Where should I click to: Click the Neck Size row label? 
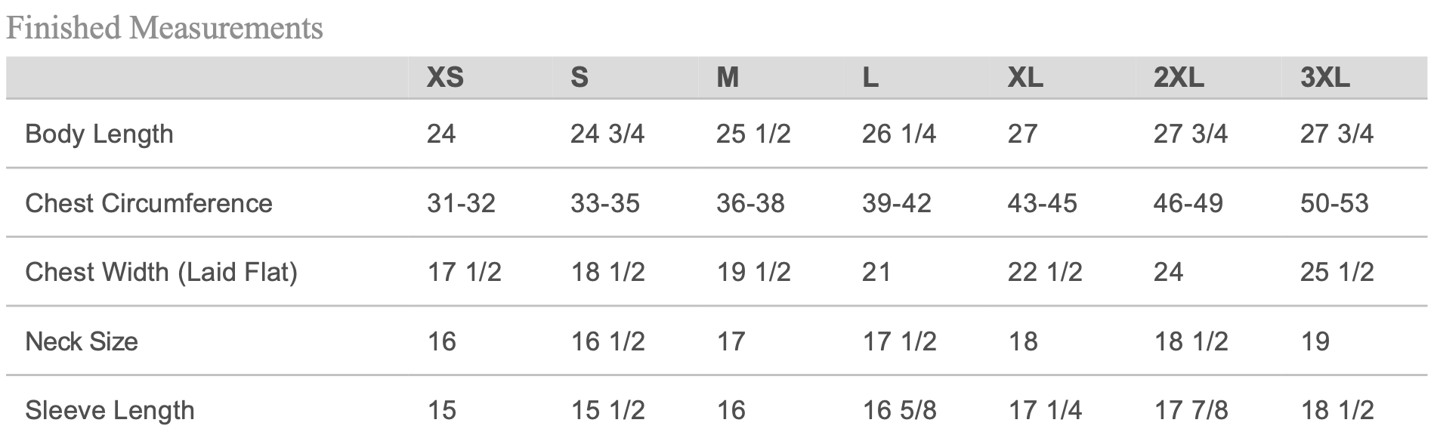(82, 341)
